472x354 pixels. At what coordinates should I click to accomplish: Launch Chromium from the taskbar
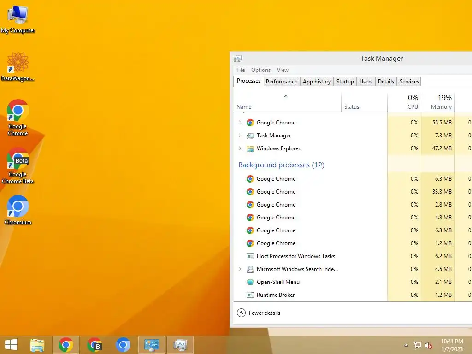click(123, 345)
